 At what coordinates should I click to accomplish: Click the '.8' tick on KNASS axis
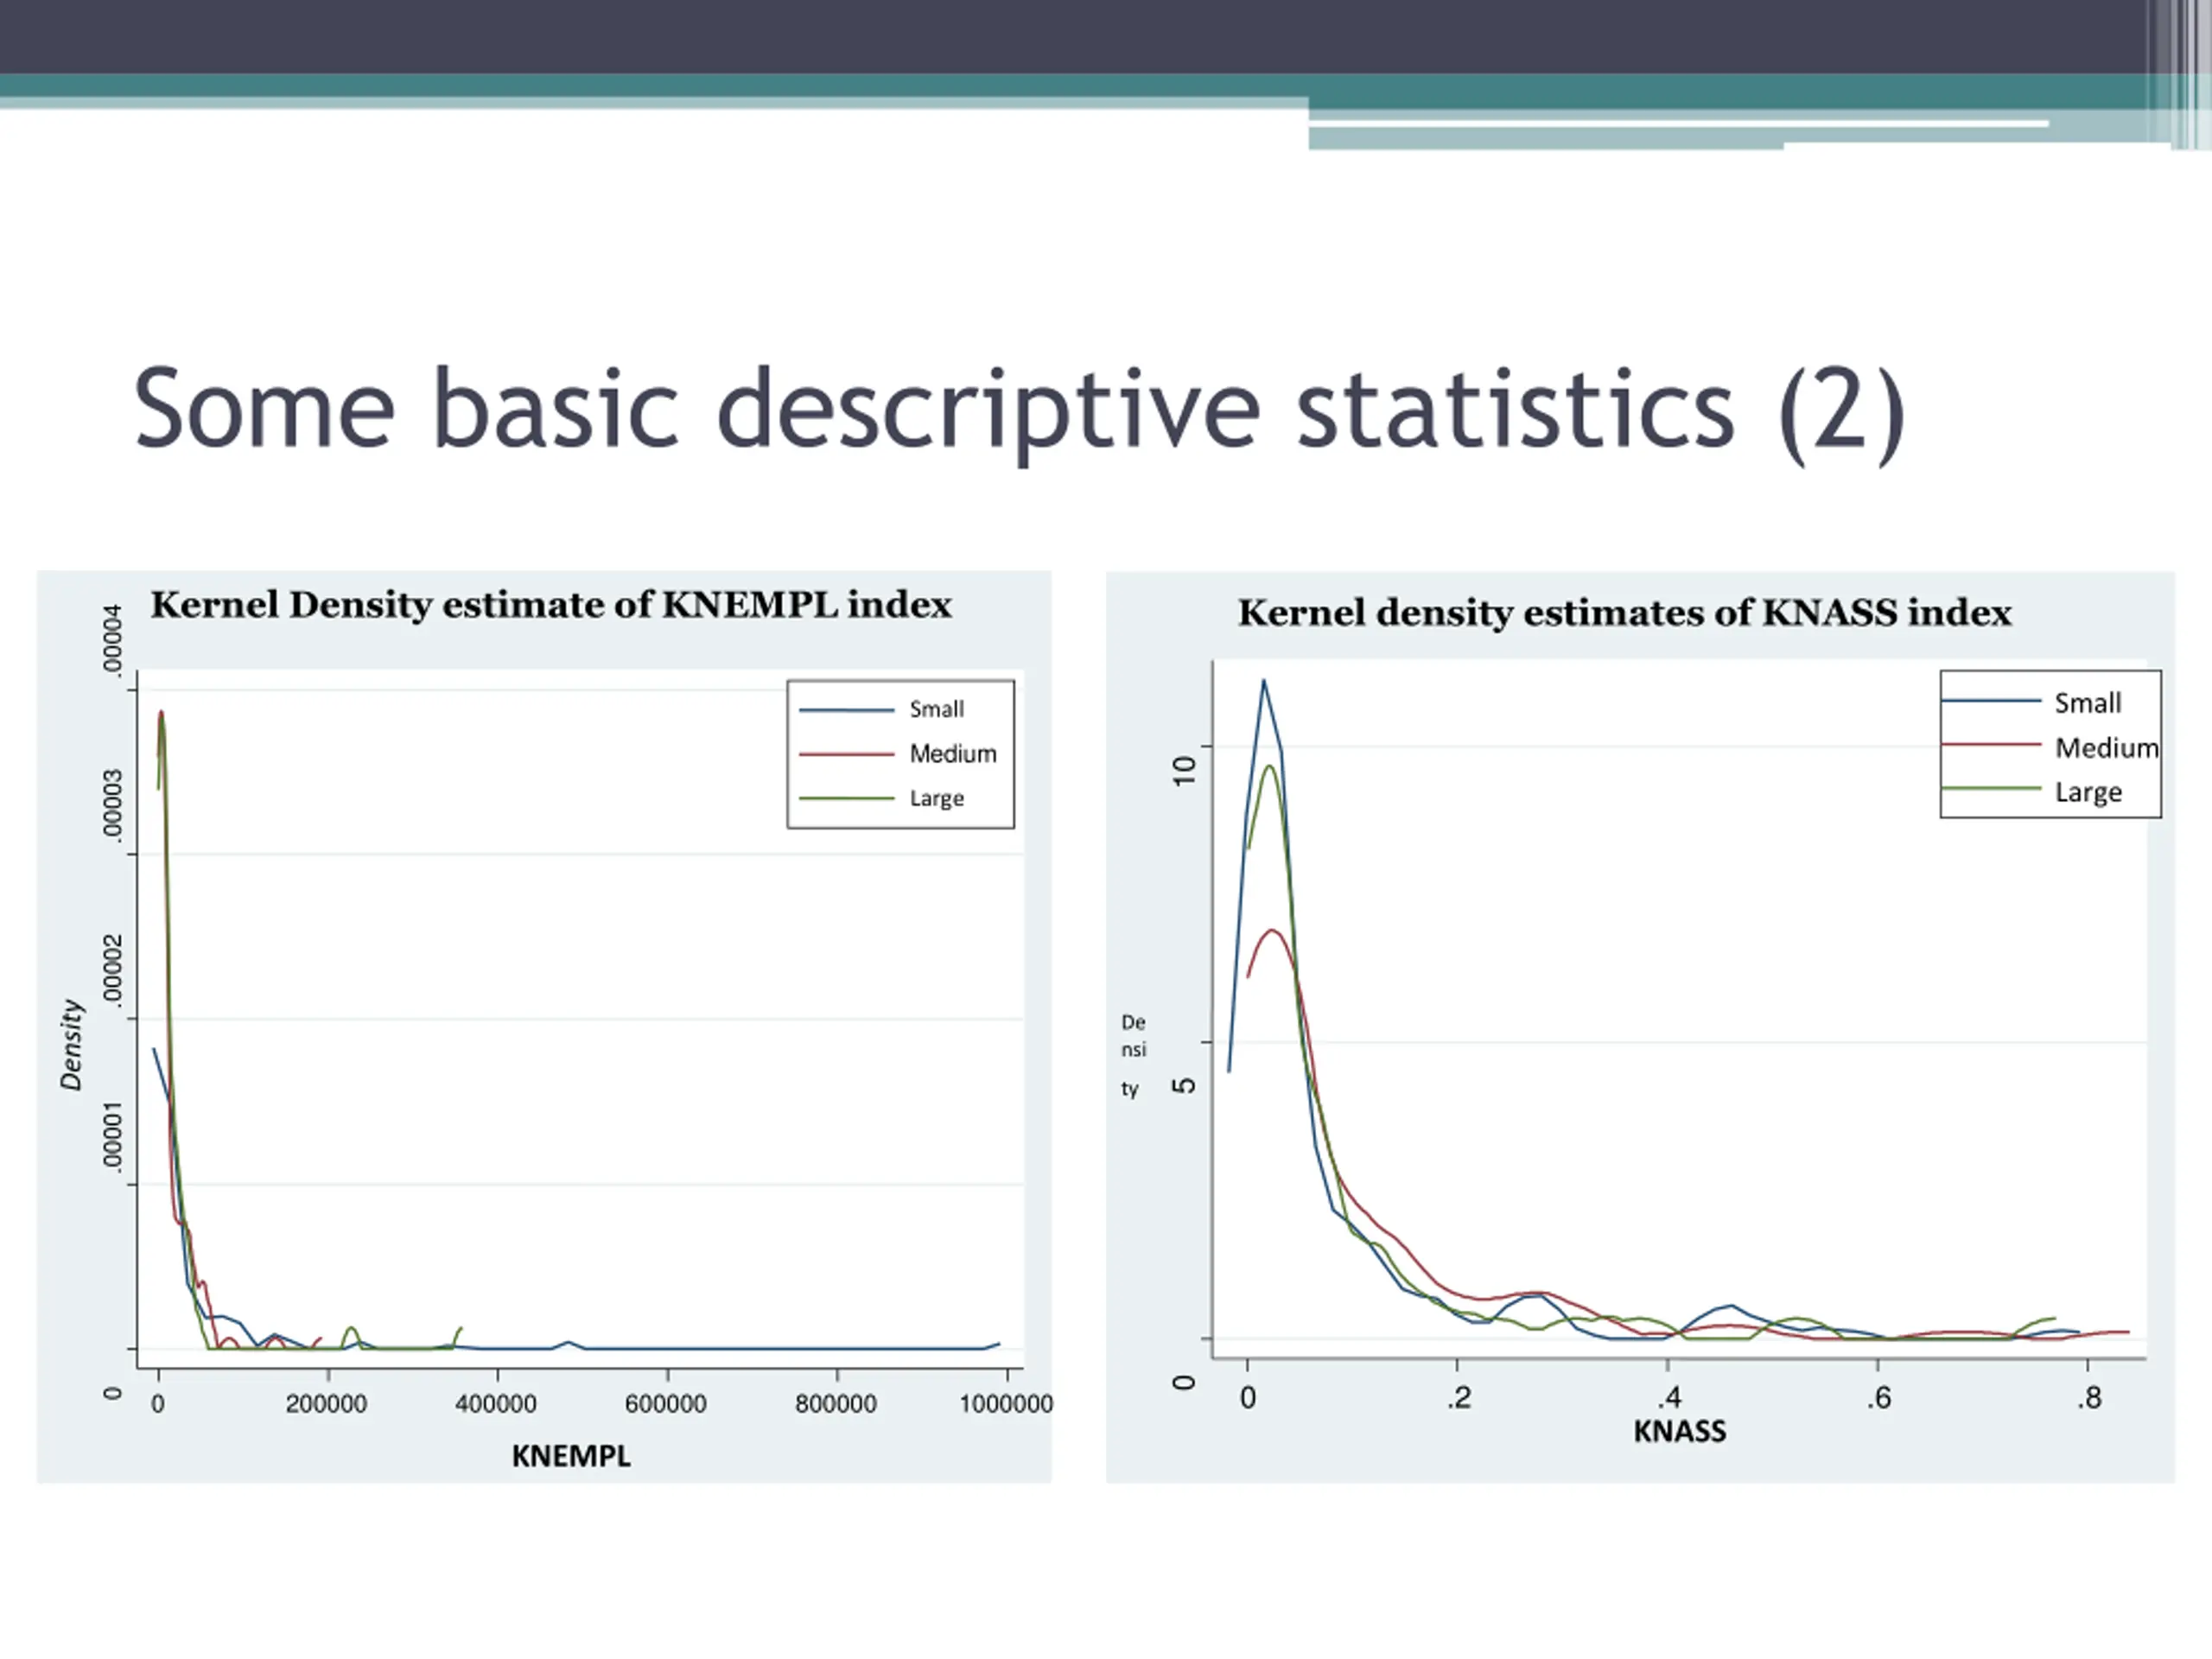(x=2089, y=1398)
